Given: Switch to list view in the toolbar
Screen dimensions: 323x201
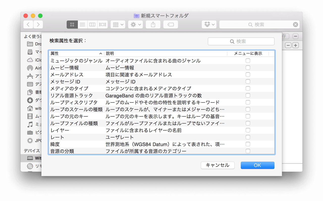Looking at the screenshot, I should [82, 24].
